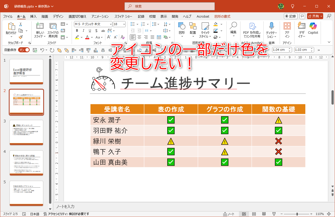Click the Align Left objects icon in quick access
335x217 pixels.
(x=74, y=50)
